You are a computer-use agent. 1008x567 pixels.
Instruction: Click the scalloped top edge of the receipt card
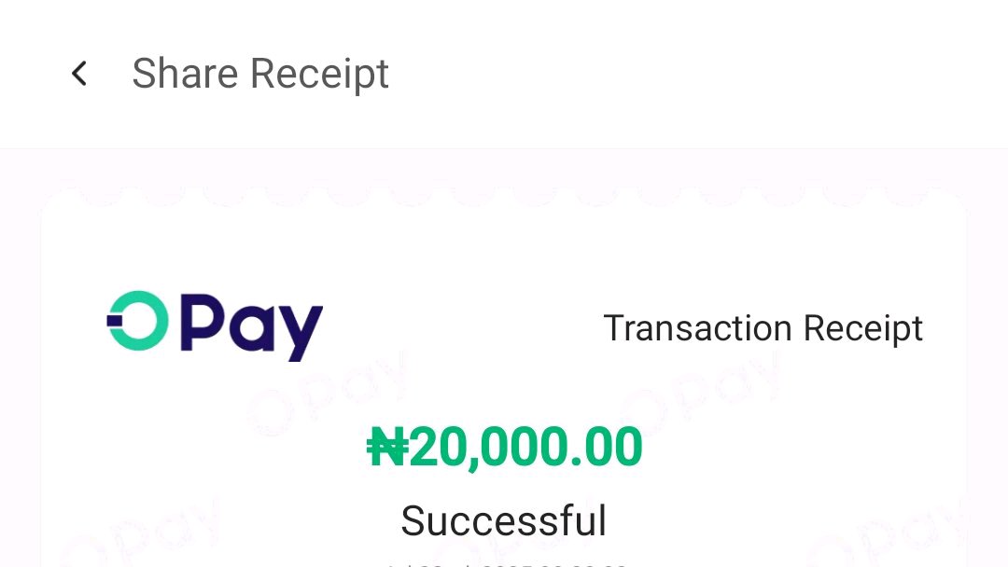(504, 194)
